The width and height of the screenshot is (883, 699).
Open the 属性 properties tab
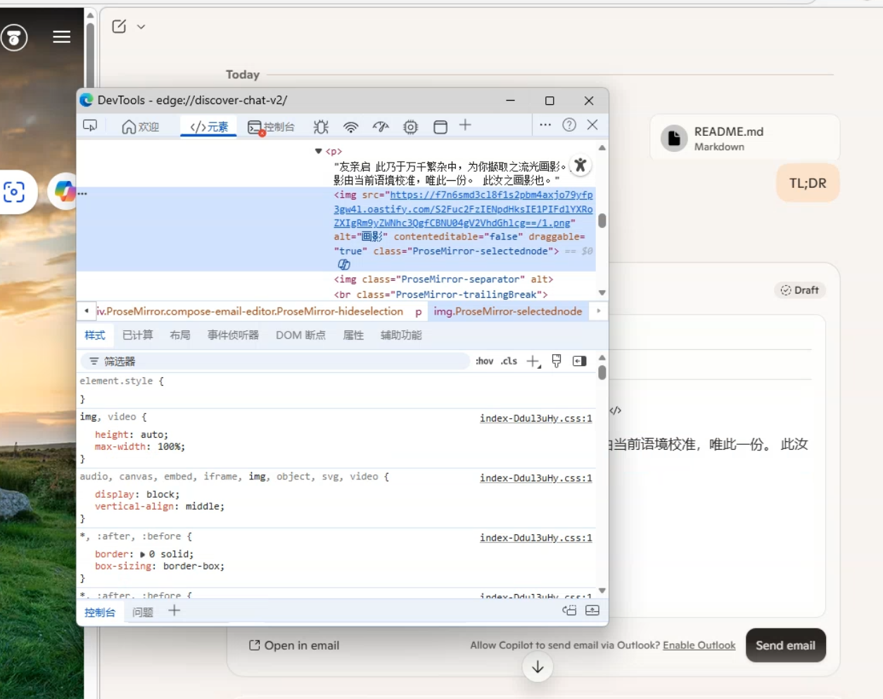click(x=353, y=335)
